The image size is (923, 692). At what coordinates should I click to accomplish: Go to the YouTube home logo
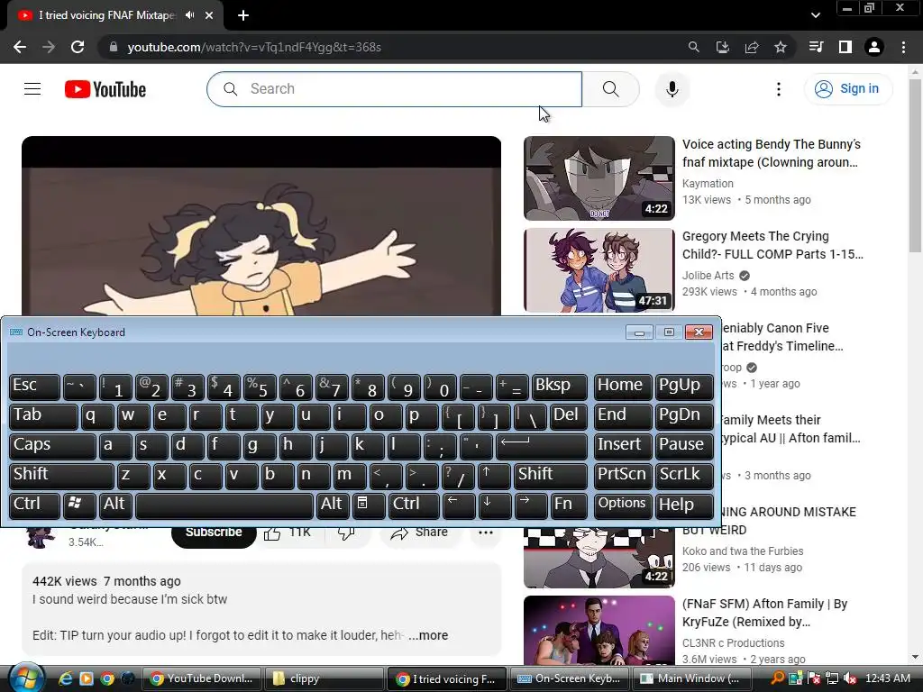(x=105, y=89)
